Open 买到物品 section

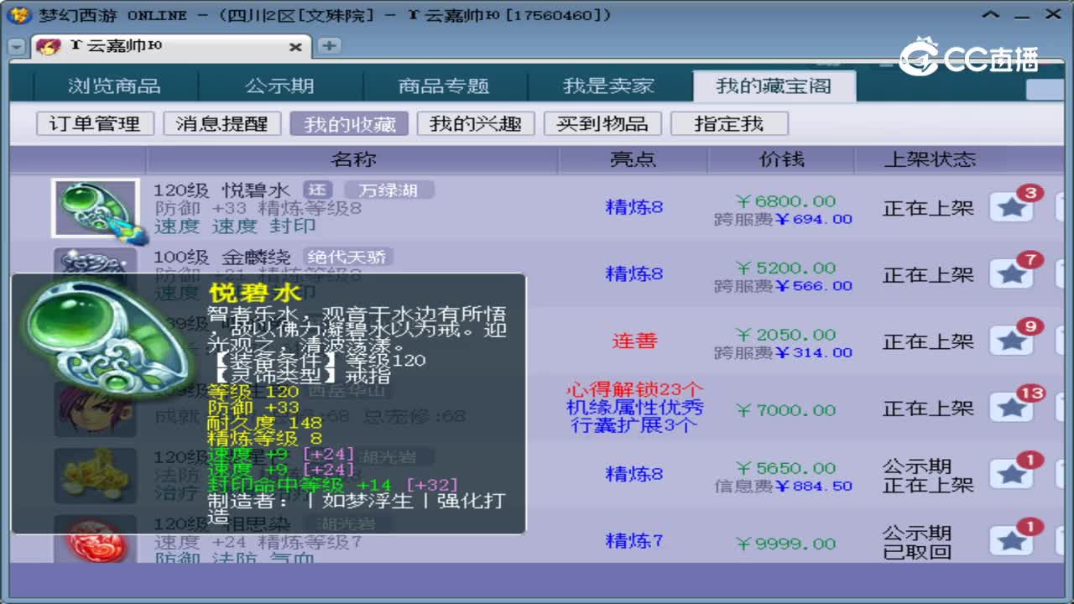coord(602,124)
